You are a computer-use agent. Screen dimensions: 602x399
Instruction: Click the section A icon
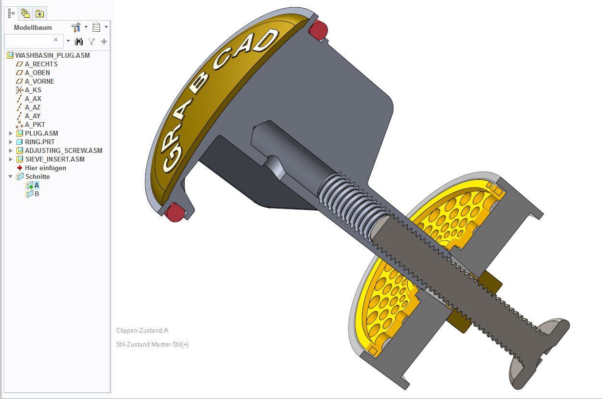tap(29, 185)
